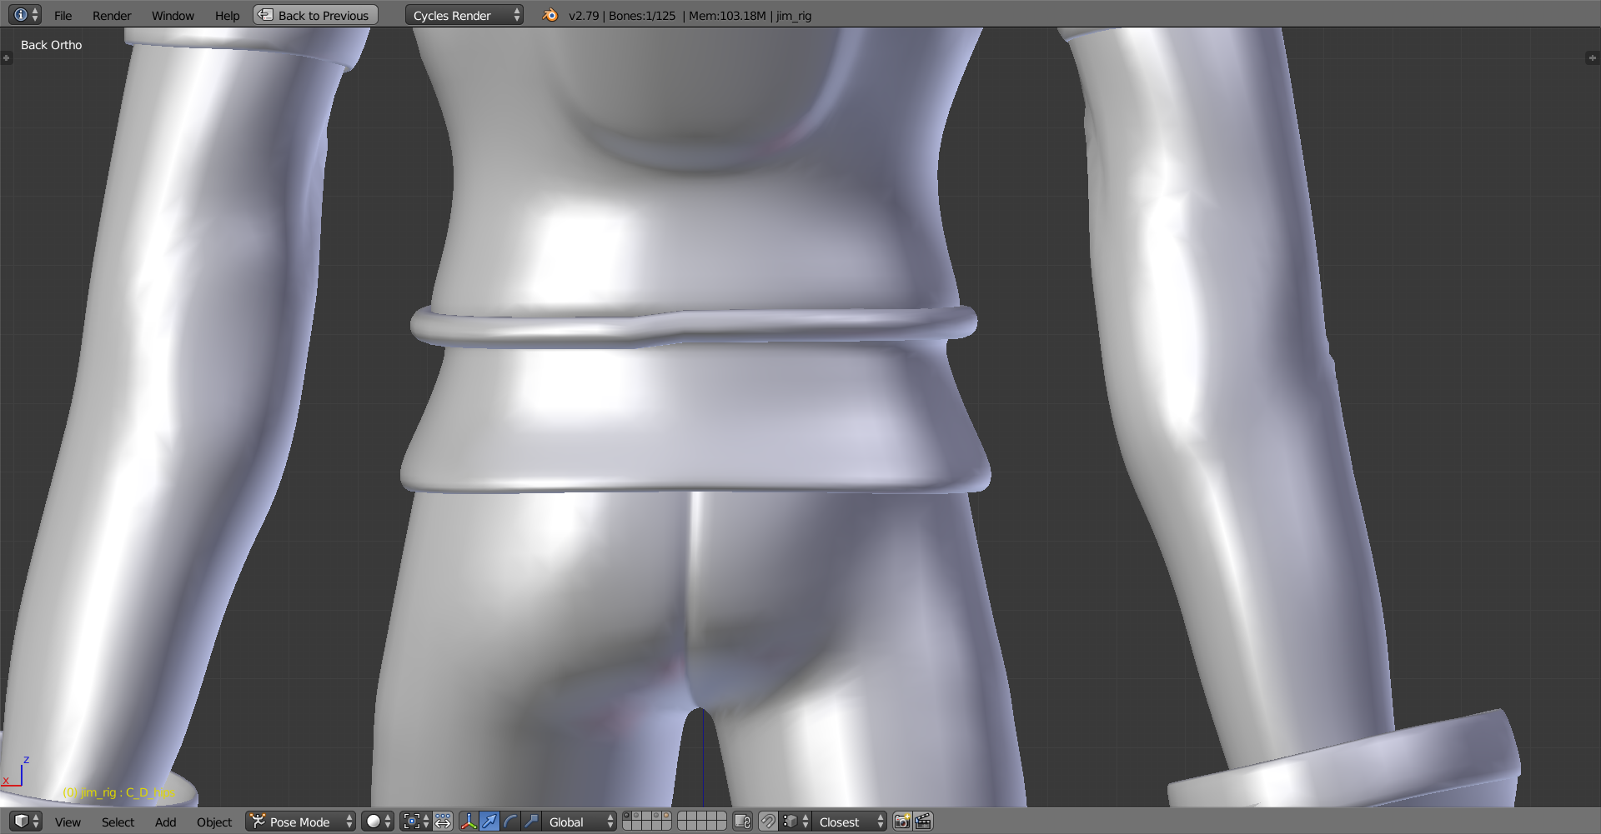Toggle lock camera and layers to scene
Screen dimensions: 1601x834
click(742, 822)
